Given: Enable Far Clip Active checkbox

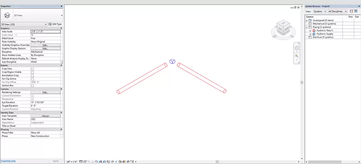Looking at the screenshot, I should point(32,79).
